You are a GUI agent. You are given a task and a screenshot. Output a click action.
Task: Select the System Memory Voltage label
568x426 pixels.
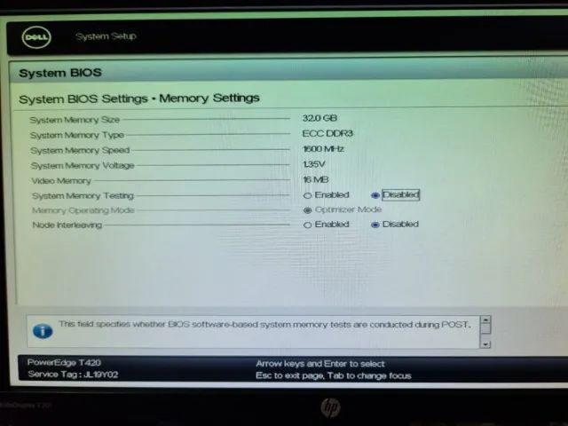click(x=83, y=165)
